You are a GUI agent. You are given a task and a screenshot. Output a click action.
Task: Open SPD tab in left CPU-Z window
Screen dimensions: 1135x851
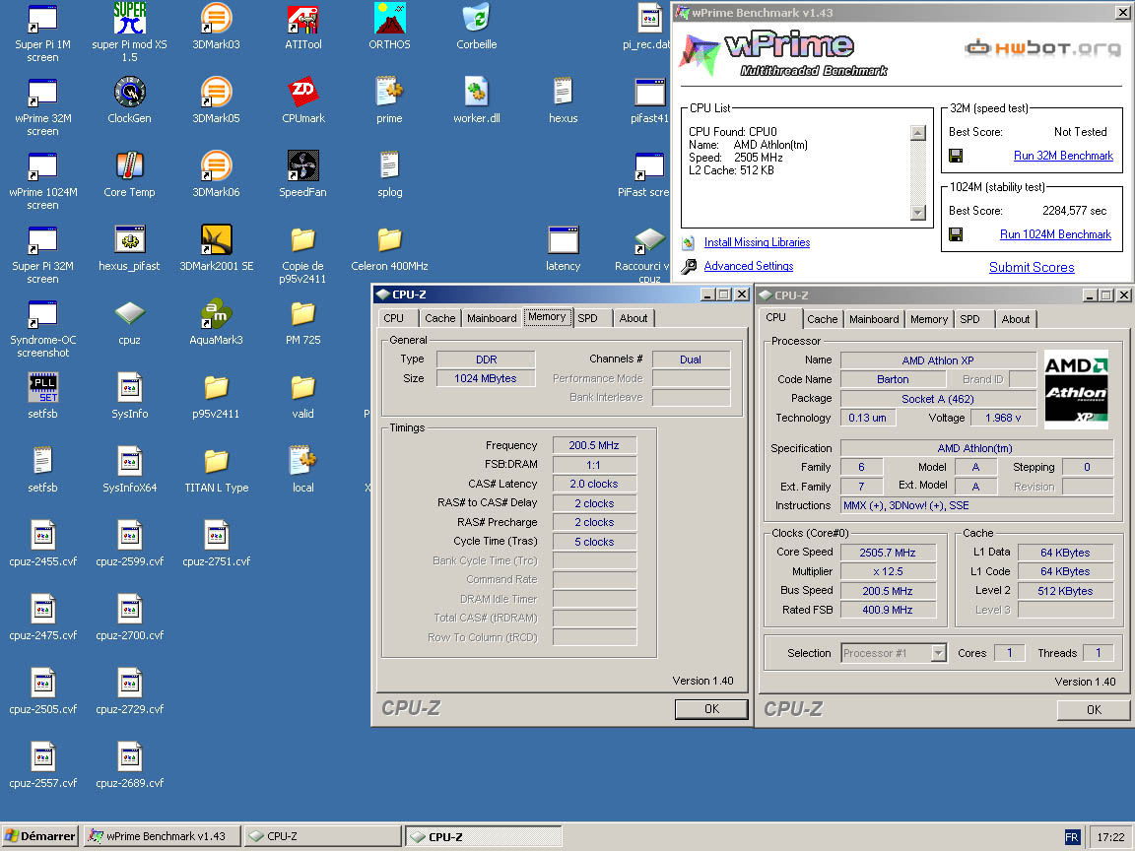coord(591,318)
